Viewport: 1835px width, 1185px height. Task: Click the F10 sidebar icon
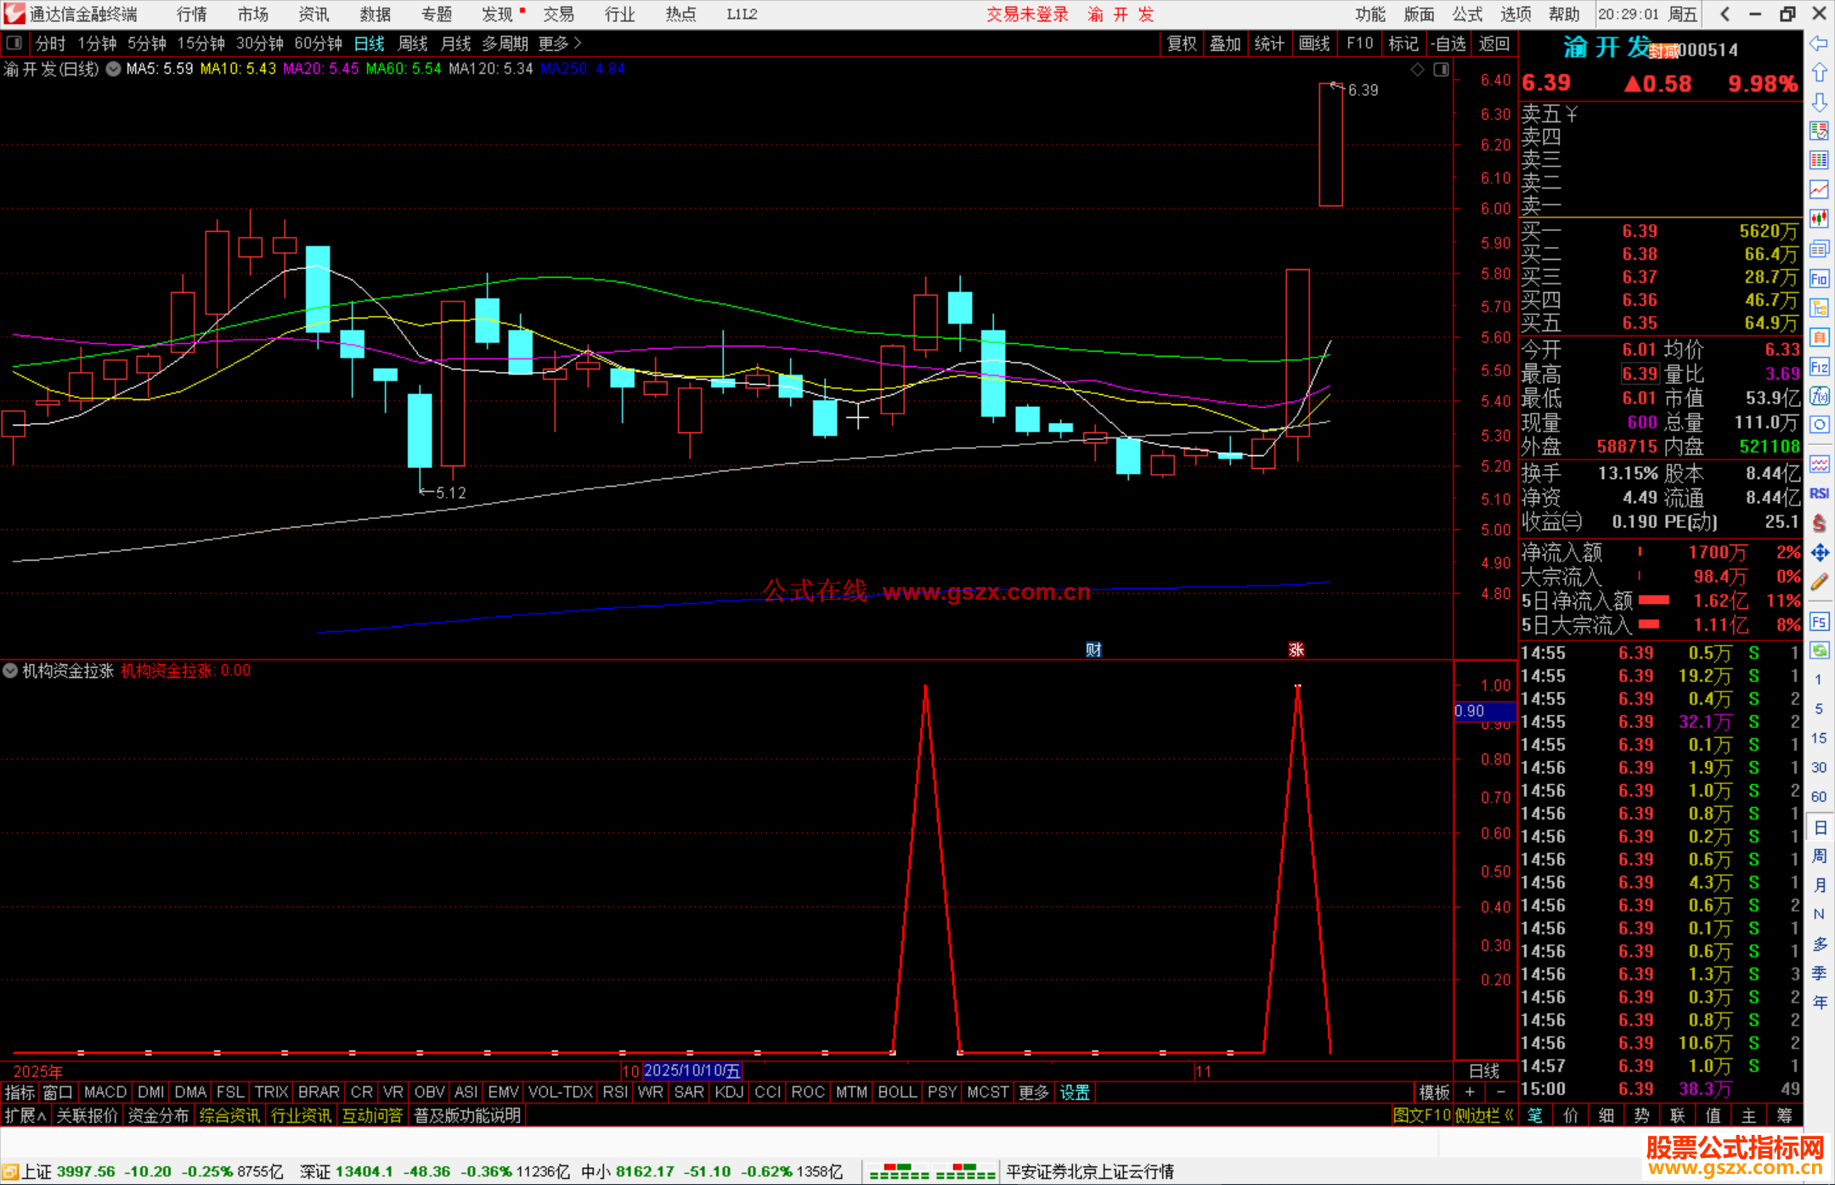click(x=1819, y=279)
